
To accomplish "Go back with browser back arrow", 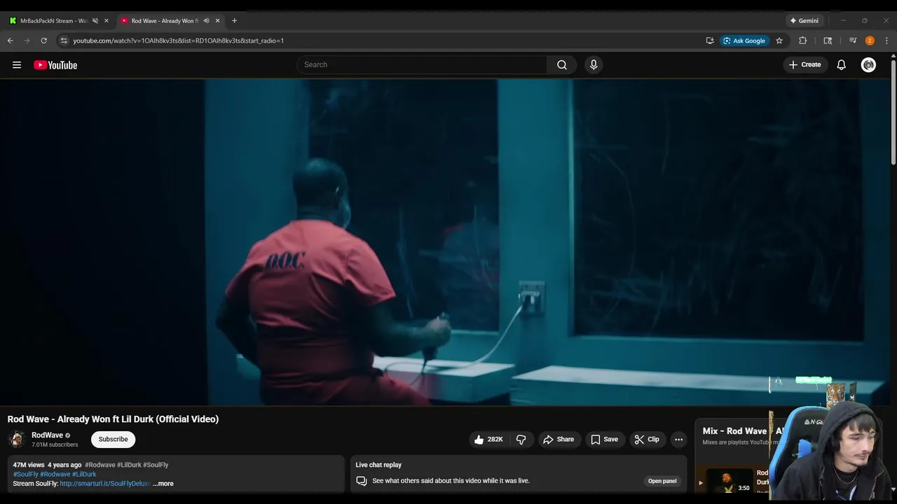I will tap(10, 41).
